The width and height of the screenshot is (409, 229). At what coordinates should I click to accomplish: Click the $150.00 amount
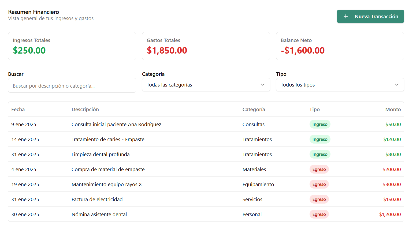pyautogui.click(x=392, y=199)
